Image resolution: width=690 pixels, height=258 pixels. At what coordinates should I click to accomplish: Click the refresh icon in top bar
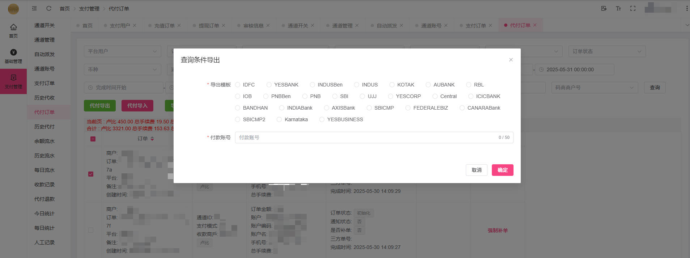tap(49, 8)
